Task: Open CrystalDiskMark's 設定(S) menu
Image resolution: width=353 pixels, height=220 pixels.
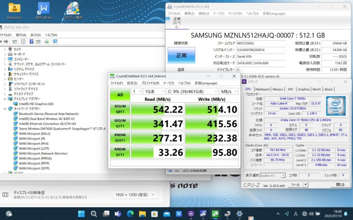Action: [x=132, y=83]
